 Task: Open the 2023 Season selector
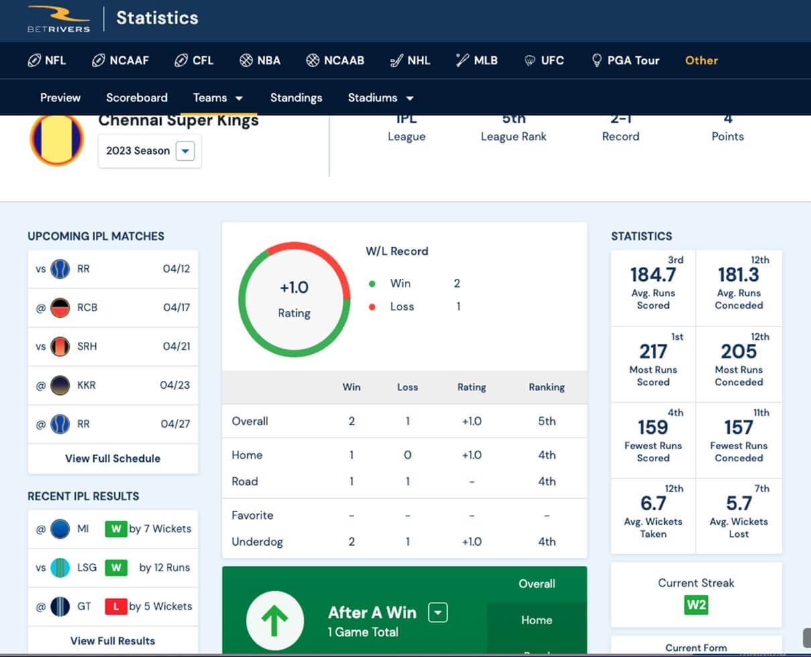[150, 151]
